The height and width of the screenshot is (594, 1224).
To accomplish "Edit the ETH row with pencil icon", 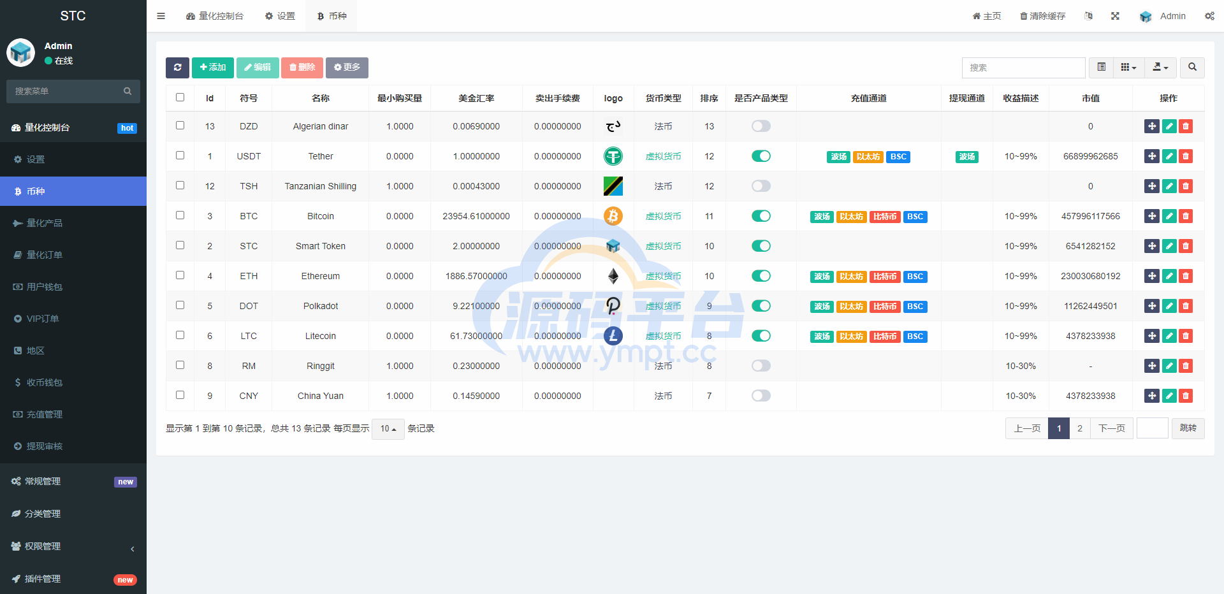I will point(1169,276).
